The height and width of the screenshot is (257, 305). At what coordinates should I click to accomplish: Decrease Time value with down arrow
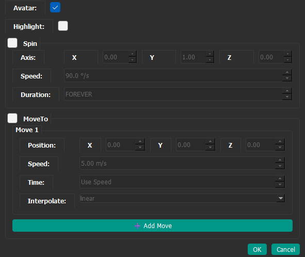click(x=280, y=185)
